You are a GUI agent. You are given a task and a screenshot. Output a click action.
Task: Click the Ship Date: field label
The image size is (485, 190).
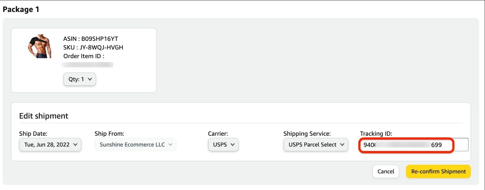pos(33,134)
